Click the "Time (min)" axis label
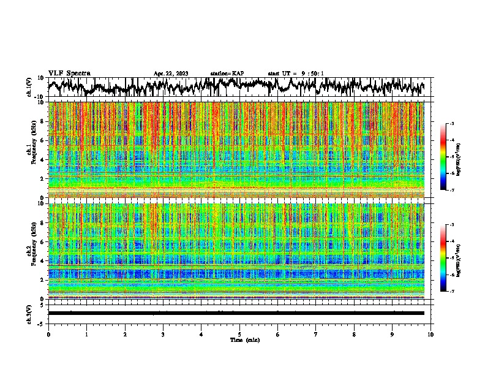This screenshot has width=485, height=375. coord(245,340)
